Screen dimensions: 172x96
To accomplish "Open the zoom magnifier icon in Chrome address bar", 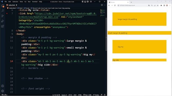I will tap(152, 5).
